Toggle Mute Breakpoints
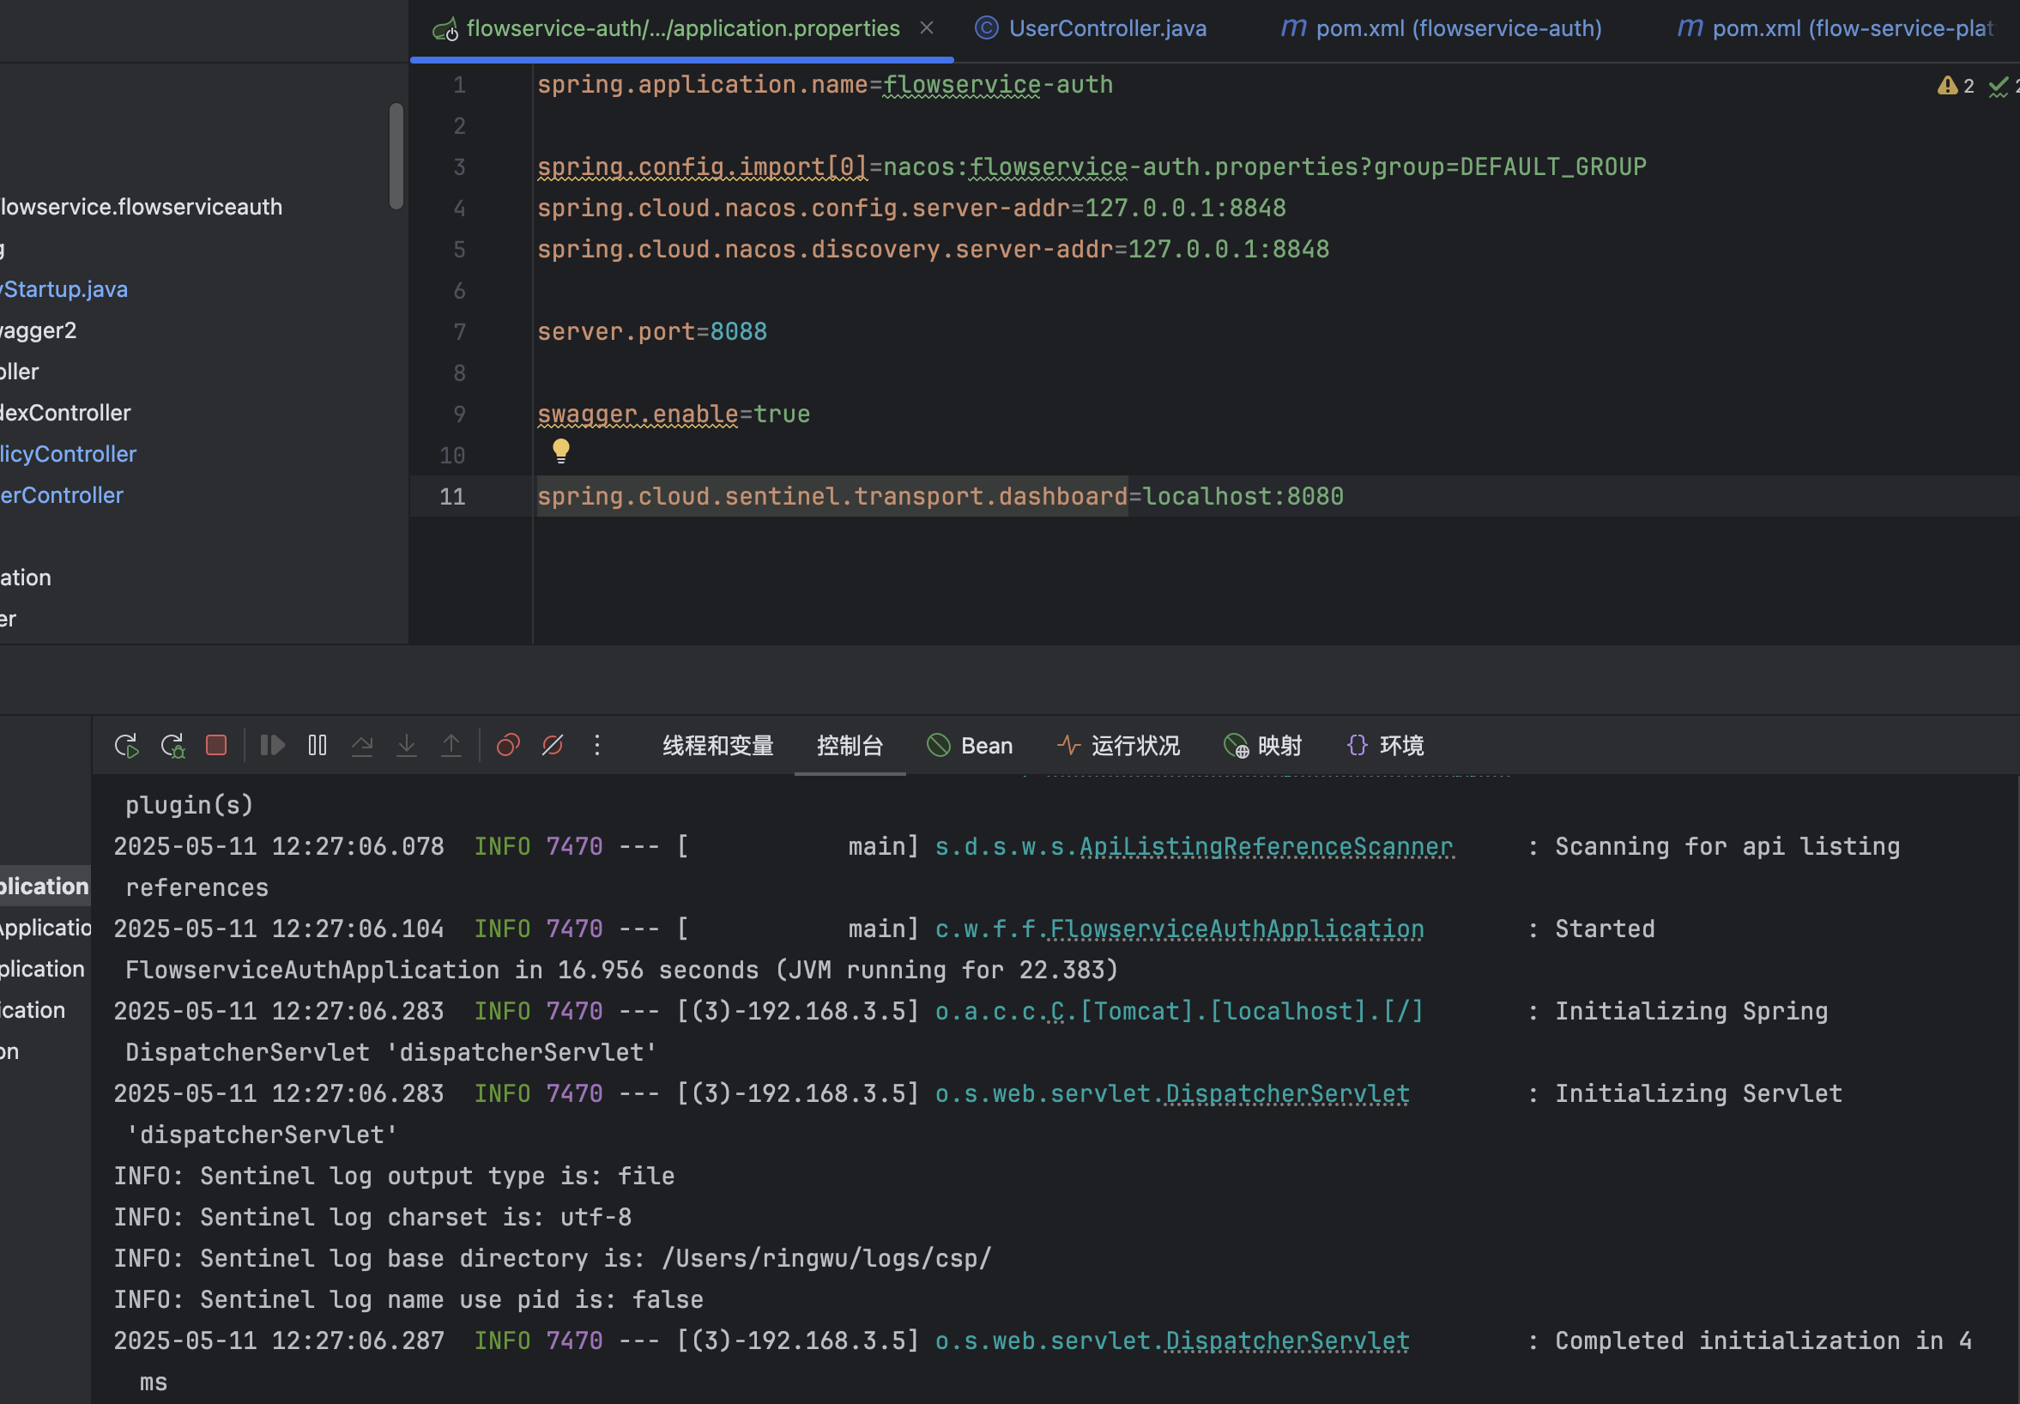2020x1404 pixels. [553, 746]
